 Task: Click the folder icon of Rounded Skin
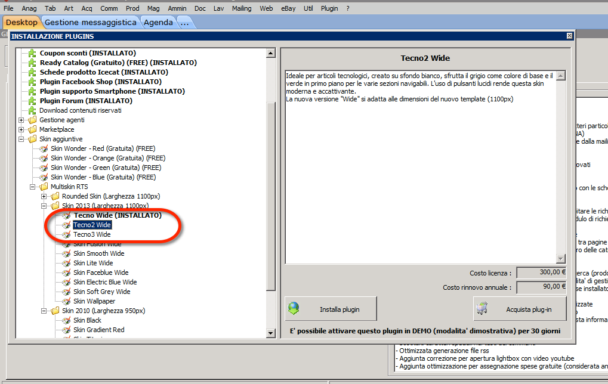[55, 196]
